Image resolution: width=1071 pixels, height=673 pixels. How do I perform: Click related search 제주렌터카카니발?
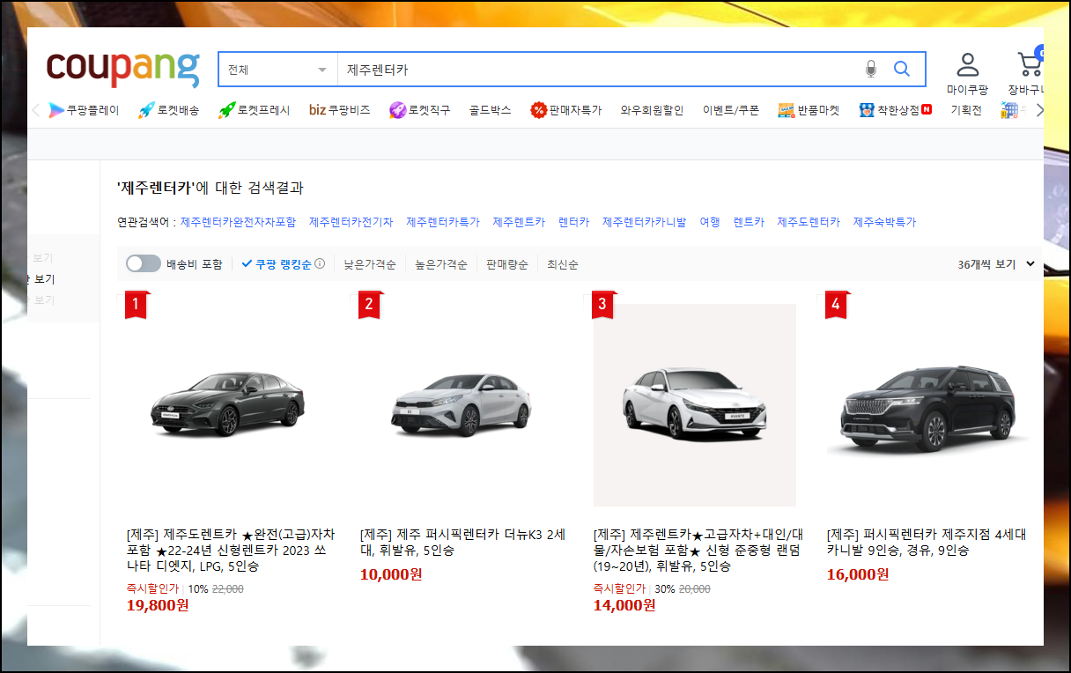pos(645,222)
